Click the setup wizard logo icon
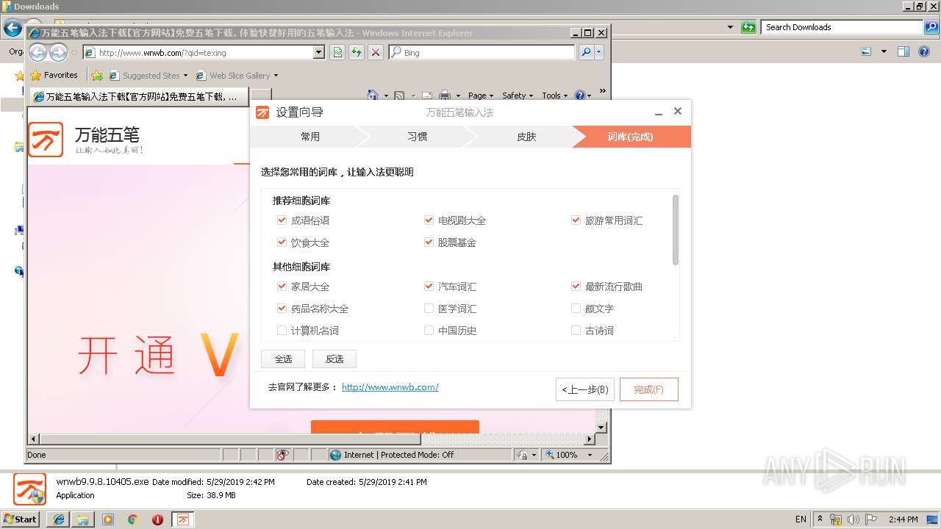The height and width of the screenshot is (529, 941). (x=262, y=112)
